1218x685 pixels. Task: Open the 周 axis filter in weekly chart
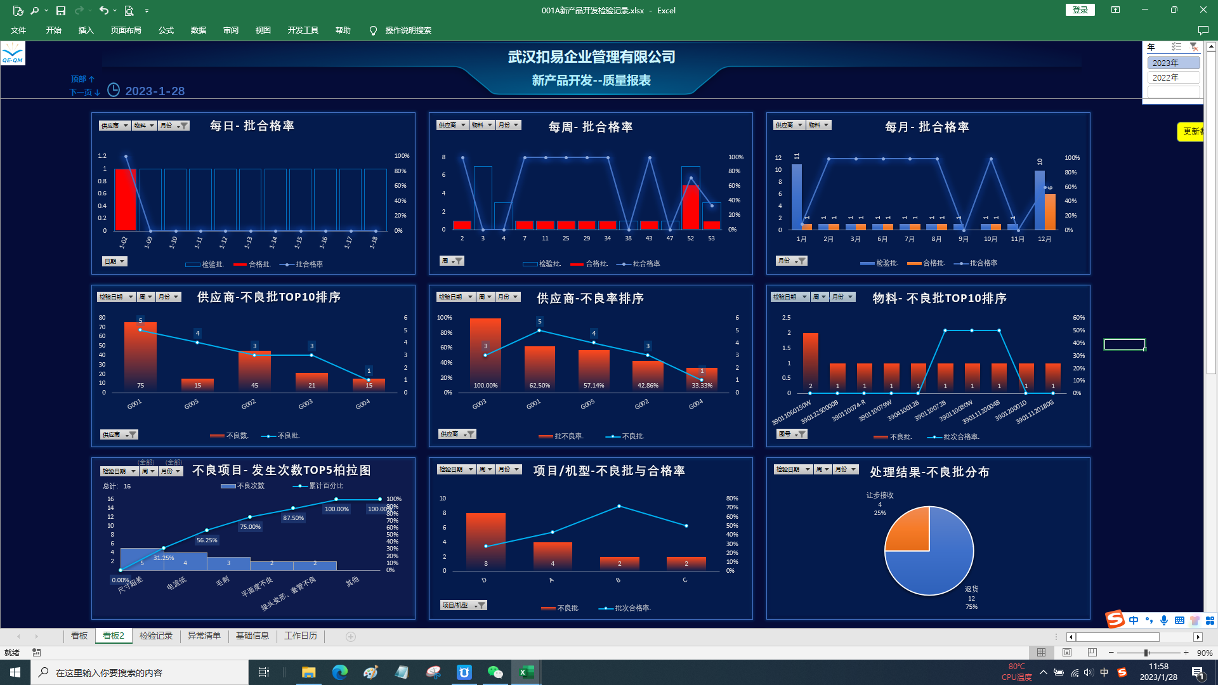[452, 261]
